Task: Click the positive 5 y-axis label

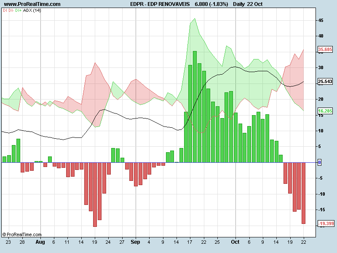Action: [x=319, y=146]
